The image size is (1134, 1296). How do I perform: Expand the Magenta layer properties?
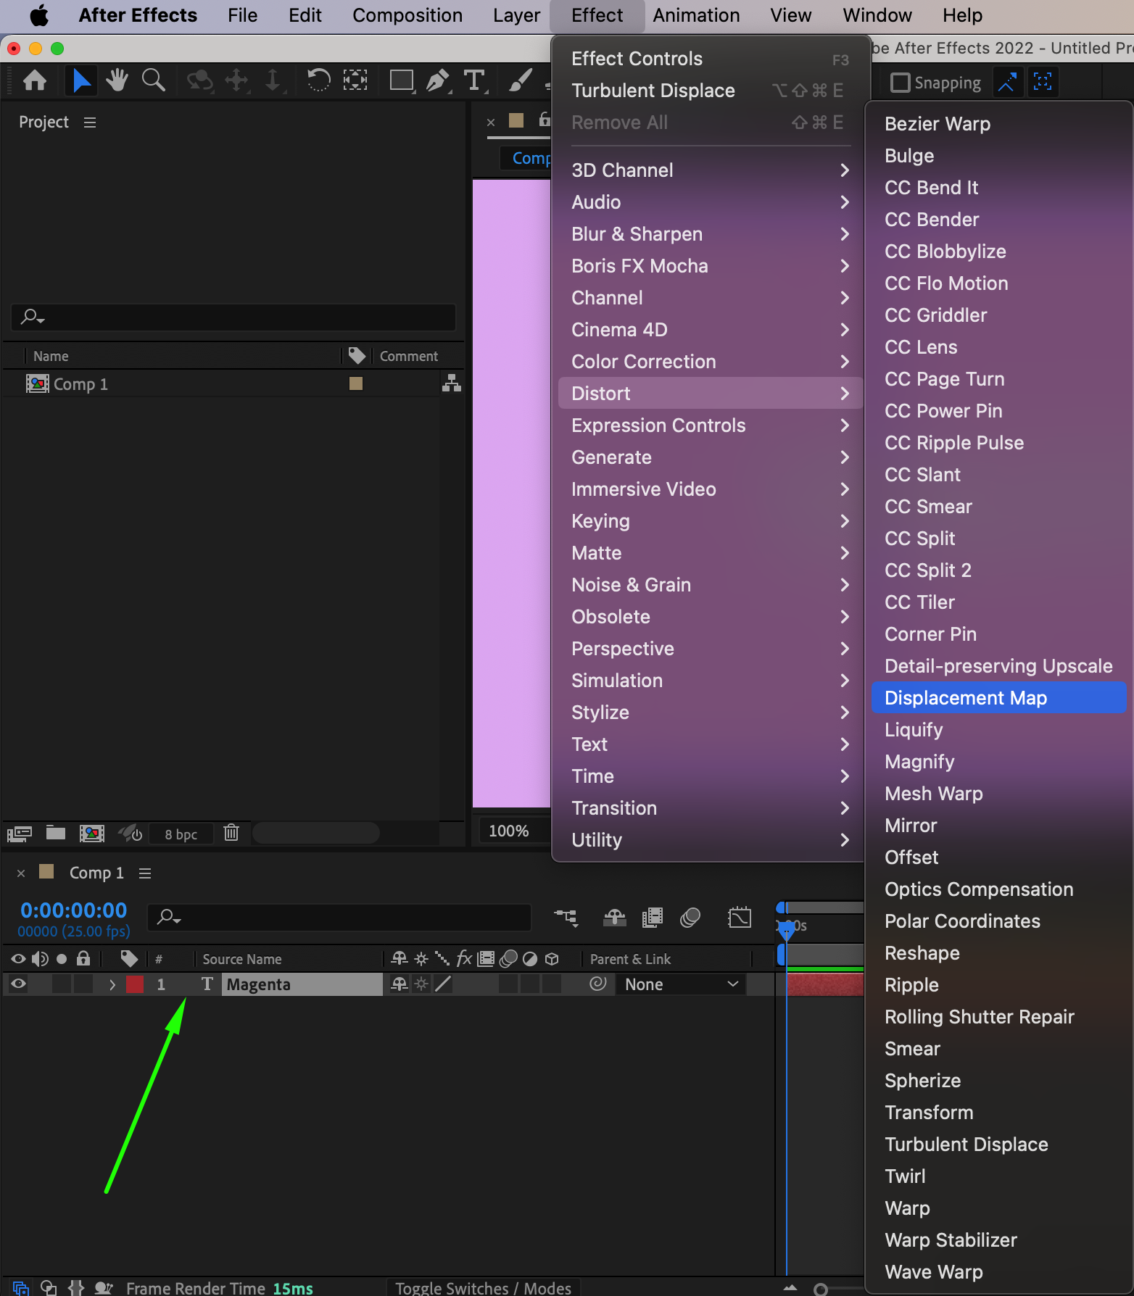(x=112, y=984)
